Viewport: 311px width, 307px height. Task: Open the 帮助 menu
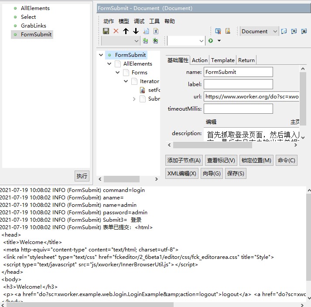[170, 21]
